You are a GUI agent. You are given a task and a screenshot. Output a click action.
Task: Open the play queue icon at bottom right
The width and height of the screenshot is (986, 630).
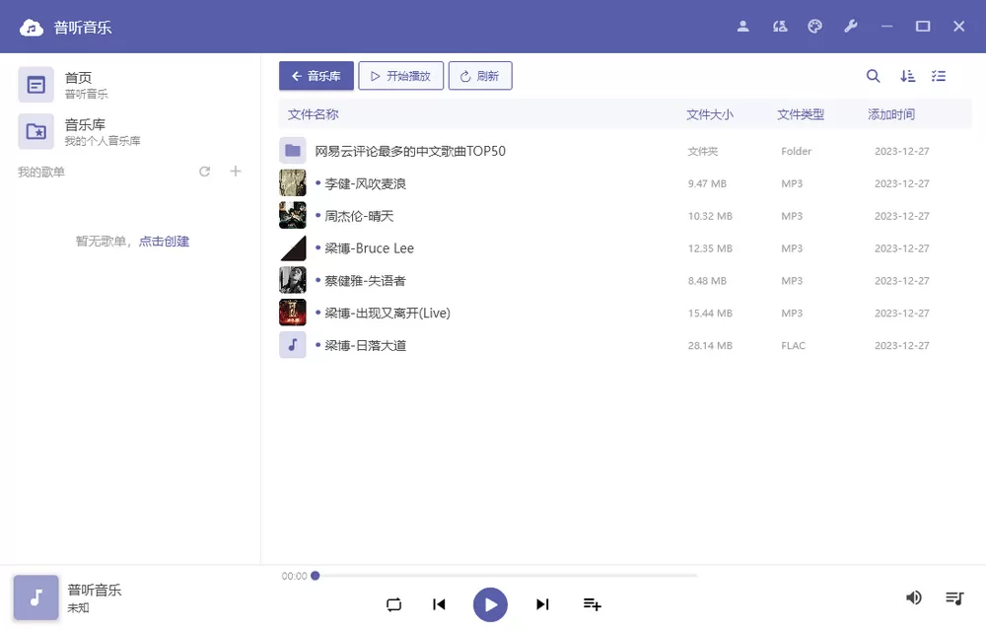(x=953, y=597)
